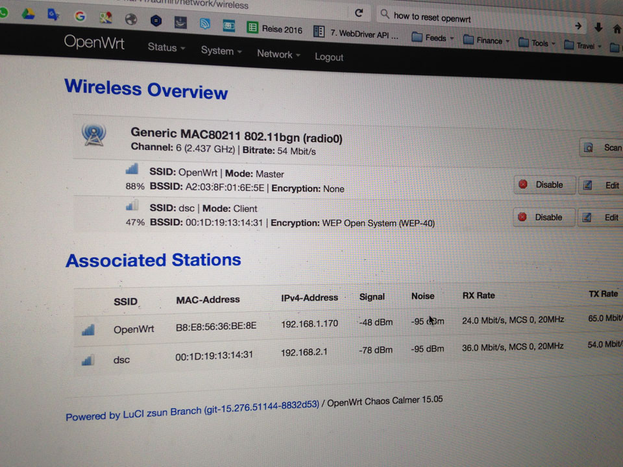
Task: Edit the OpenWrt SSID network
Action: (x=602, y=186)
